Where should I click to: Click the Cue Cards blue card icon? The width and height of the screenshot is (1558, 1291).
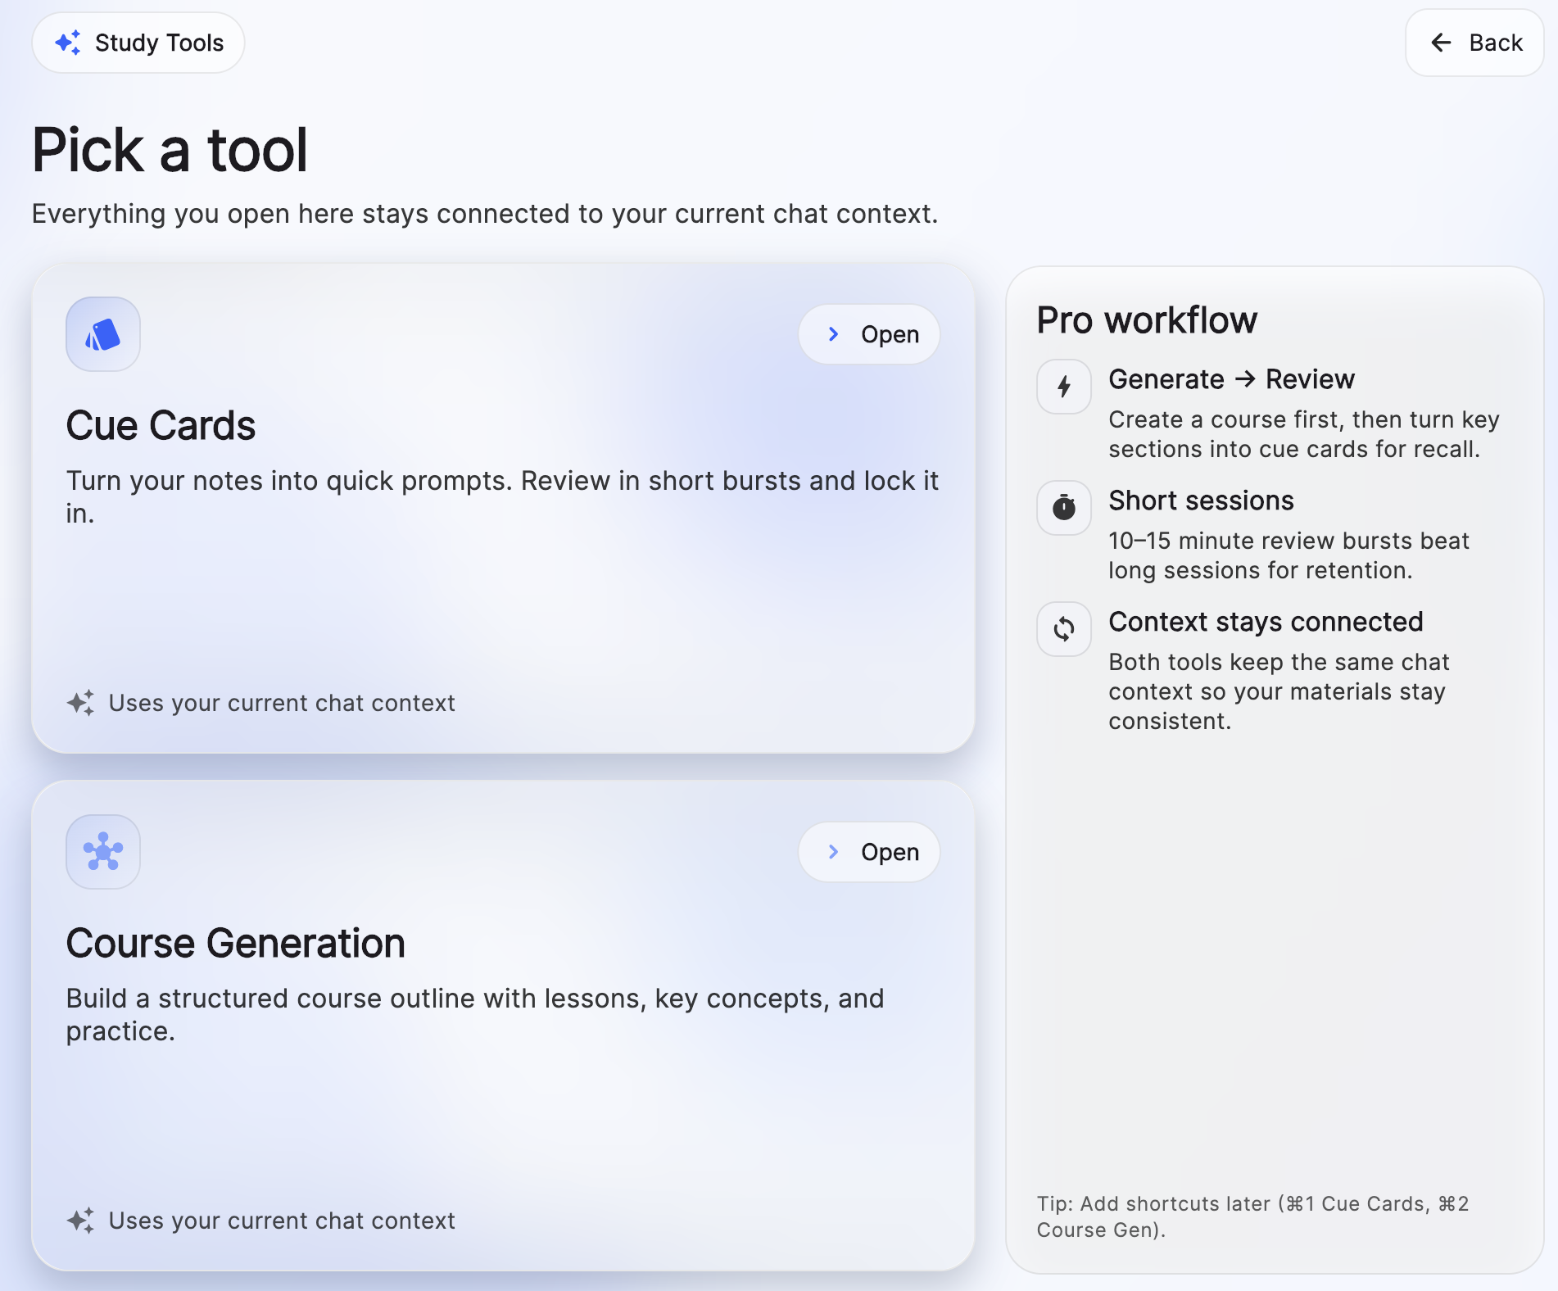tap(102, 333)
